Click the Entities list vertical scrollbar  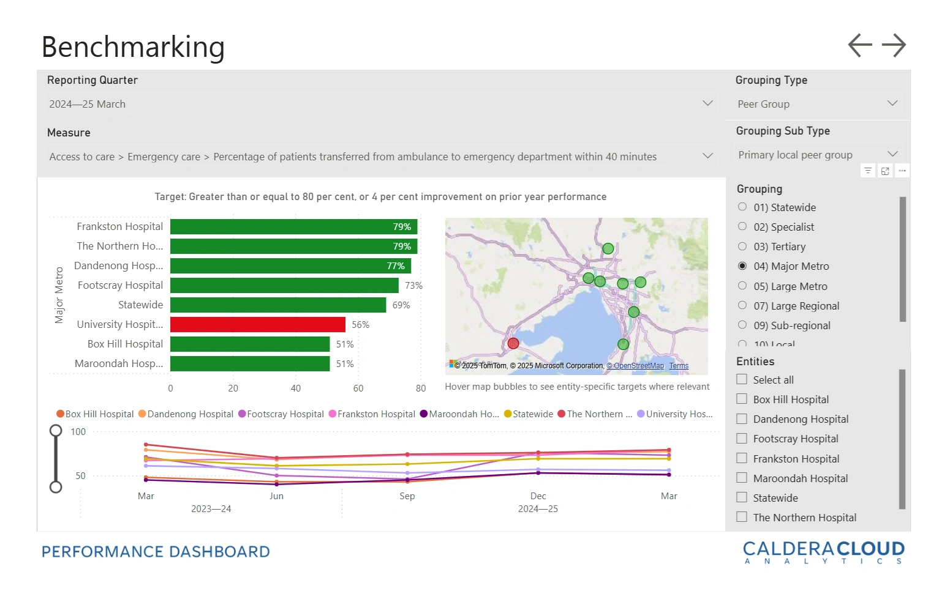coord(902,439)
